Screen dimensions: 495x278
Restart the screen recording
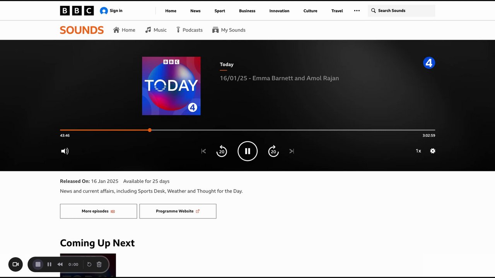[89, 264]
